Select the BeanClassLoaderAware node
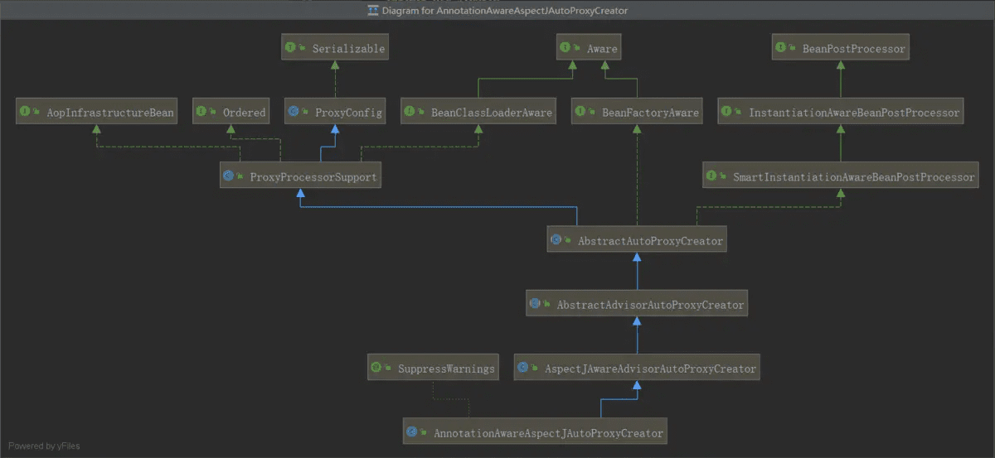Viewport: 995px width, 458px height. tap(478, 112)
